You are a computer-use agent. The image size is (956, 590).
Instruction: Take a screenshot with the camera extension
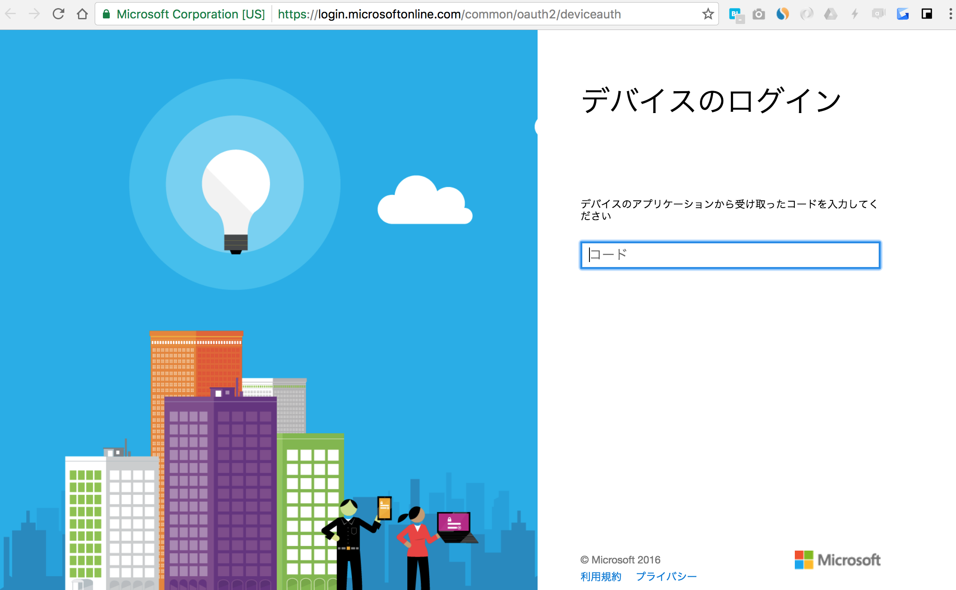(x=758, y=14)
